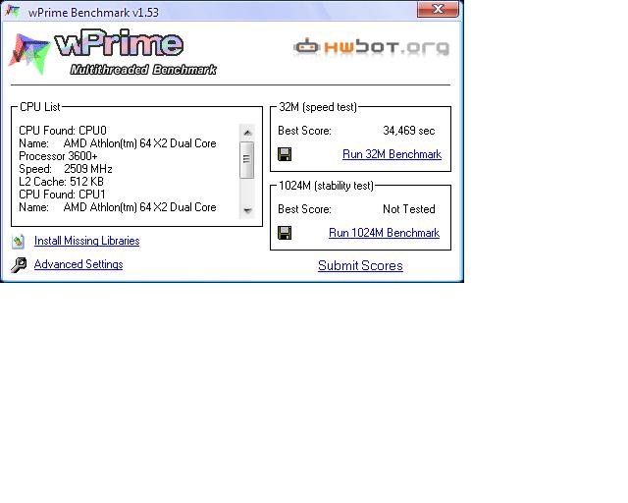This screenshot has height=503, width=628.
Task: Select the 'L2 Cache: 512 KB' line
Action: click(x=61, y=182)
